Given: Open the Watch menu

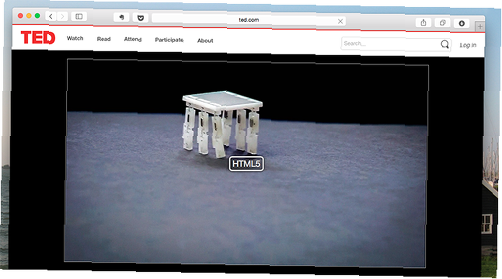Looking at the screenshot, I should (x=75, y=38).
